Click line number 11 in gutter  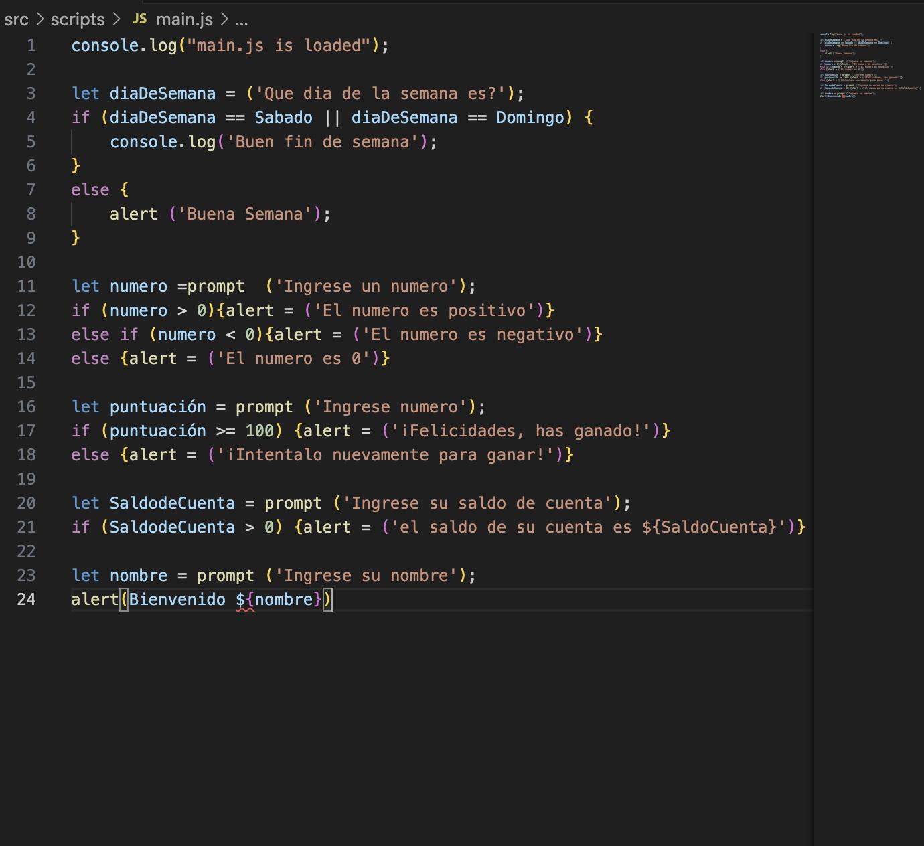point(26,286)
